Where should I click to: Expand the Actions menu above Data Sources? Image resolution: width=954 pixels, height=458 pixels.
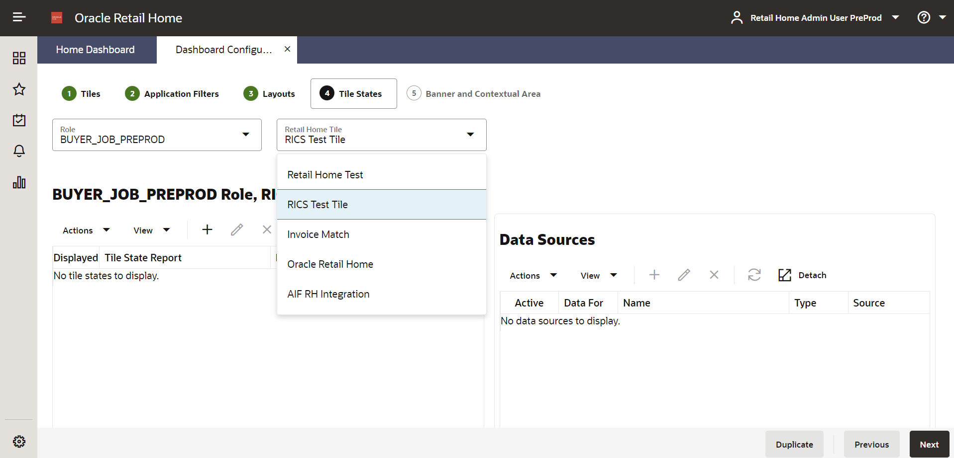point(532,275)
